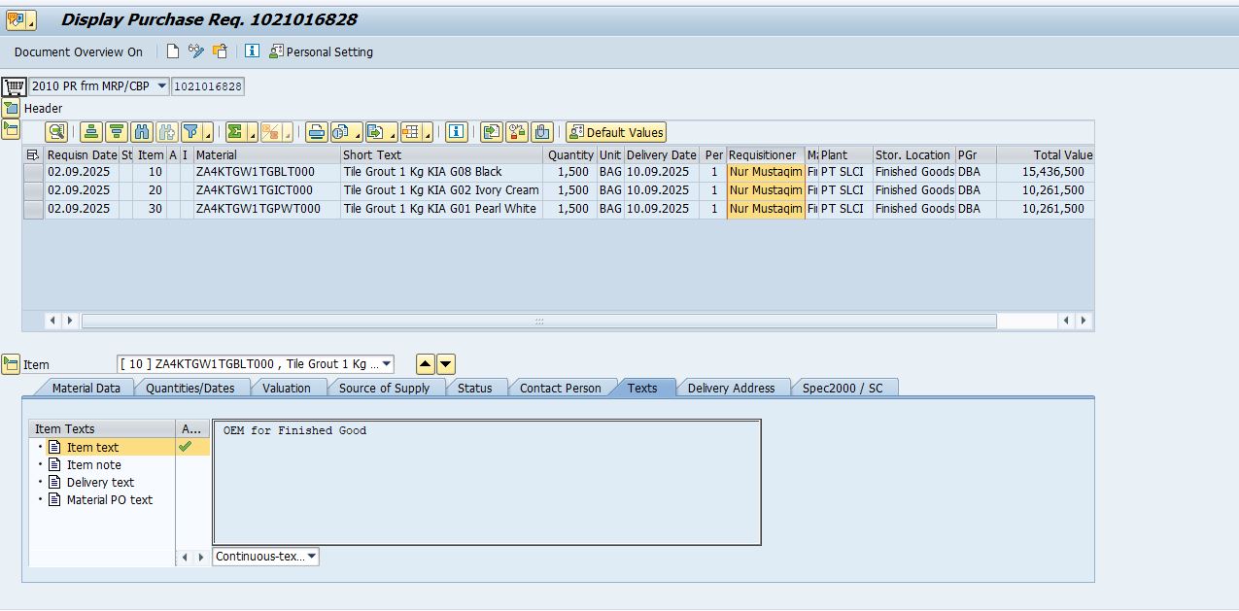Click the Item text document icon
The height and width of the screenshot is (611, 1239).
[55, 447]
